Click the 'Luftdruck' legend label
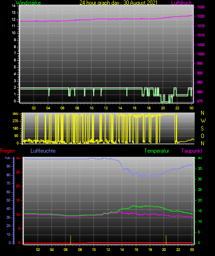The image size is (215, 256). [x=181, y=3]
